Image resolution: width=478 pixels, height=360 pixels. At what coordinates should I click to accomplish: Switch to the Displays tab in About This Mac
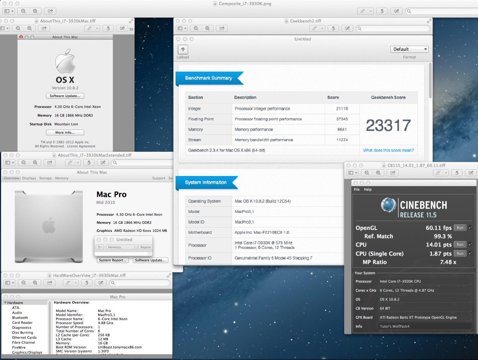coord(29,178)
